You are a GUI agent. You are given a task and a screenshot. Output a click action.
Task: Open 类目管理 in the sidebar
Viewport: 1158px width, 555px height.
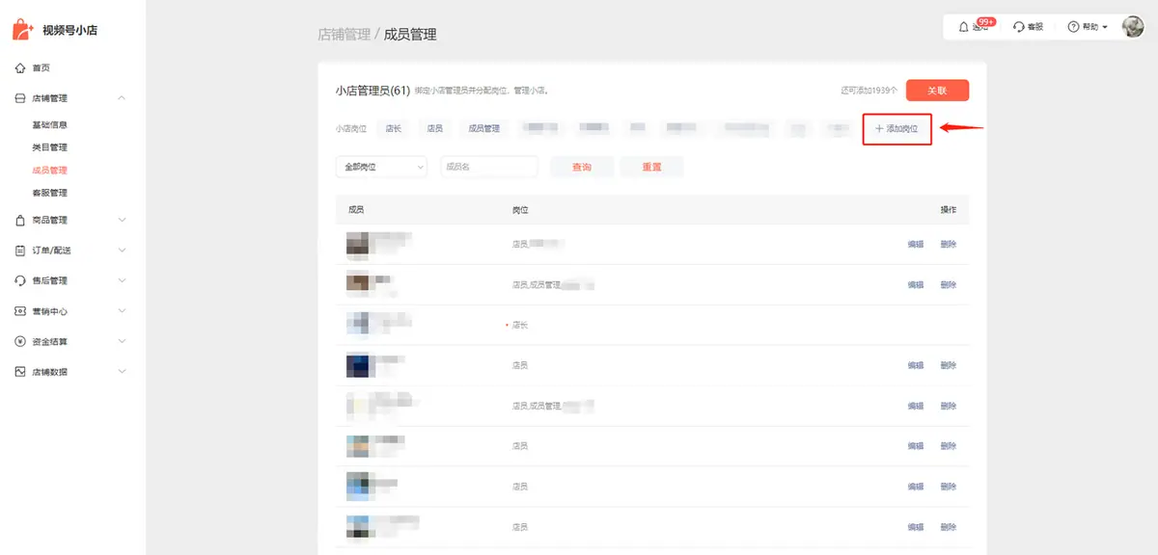[x=49, y=147]
